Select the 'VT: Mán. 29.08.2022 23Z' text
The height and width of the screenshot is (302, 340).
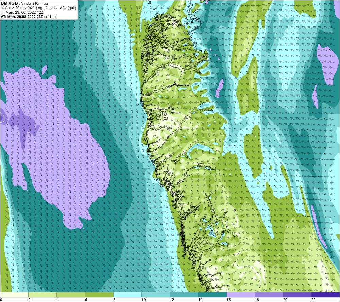pos(22,17)
